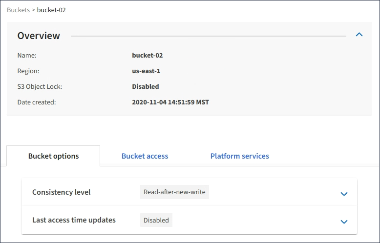380x243 pixels.
Task: Click the S3 Object Lock Disabled value
Action: coord(145,87)
